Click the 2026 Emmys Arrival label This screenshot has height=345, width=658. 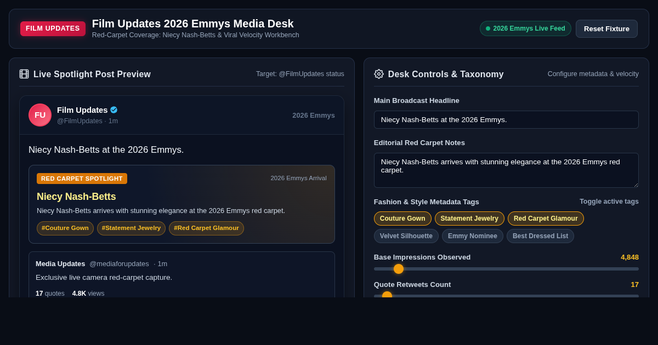click(298, 178)
